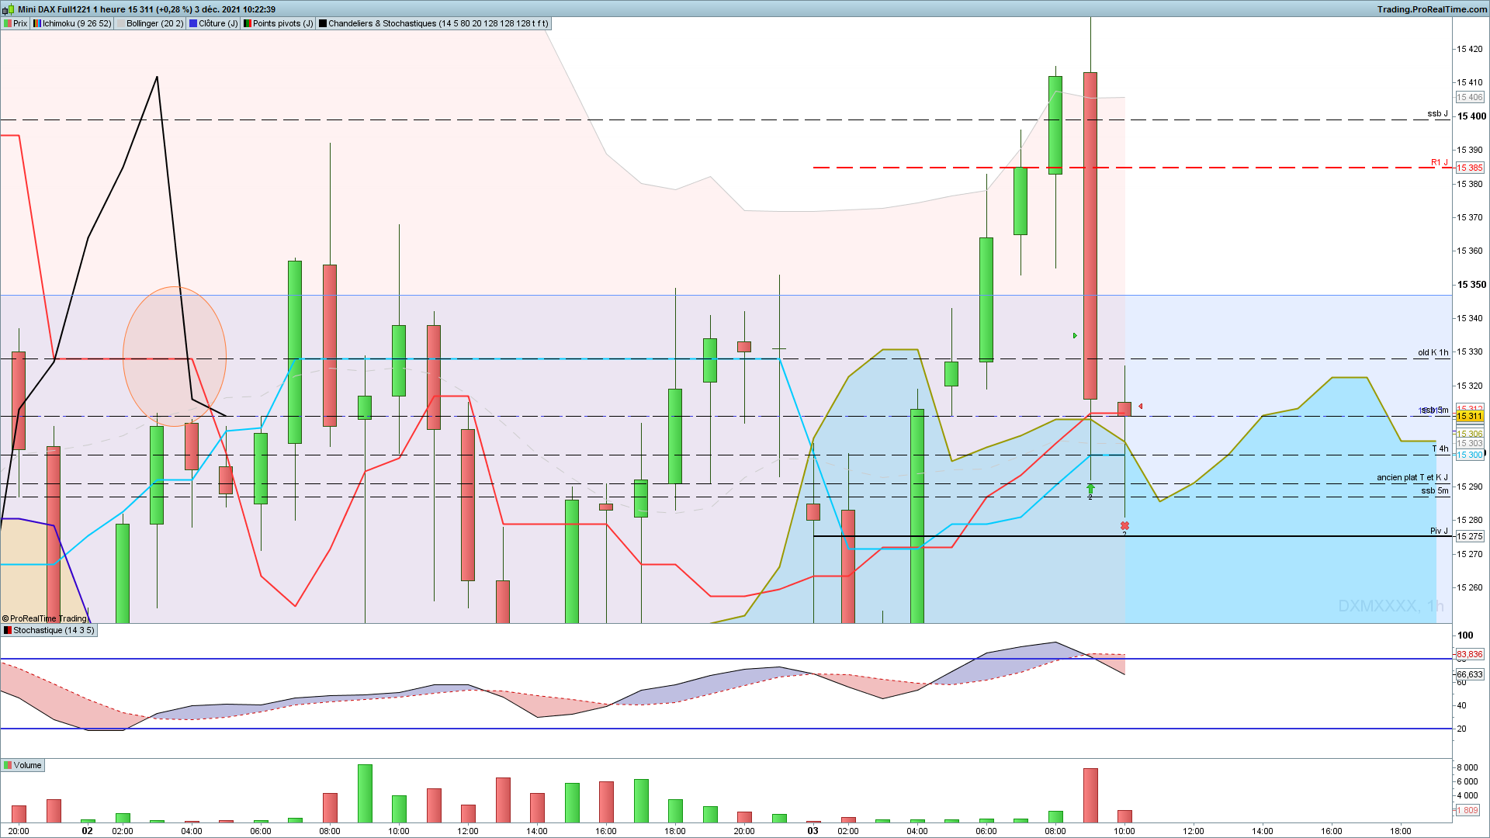Click the 'Piv J' pivot label
Screen dimensions: 1490x838
(1439, 532)
